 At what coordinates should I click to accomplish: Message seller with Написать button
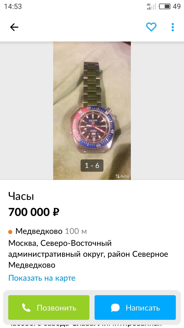pos(135,307)
